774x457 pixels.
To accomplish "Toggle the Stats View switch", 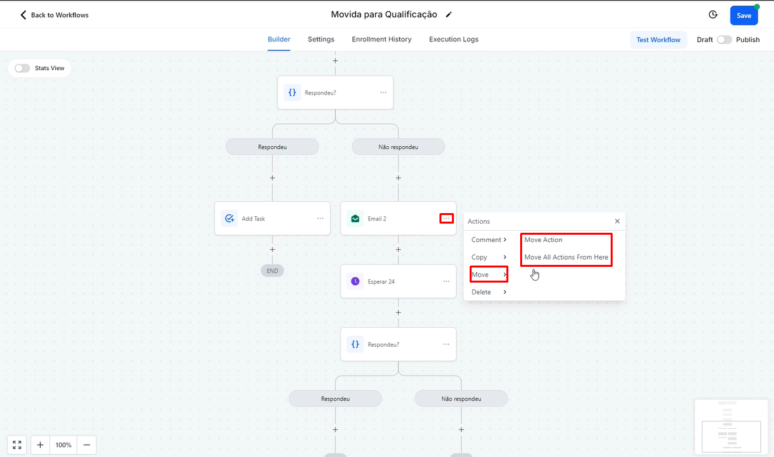I will pos(22,68).
